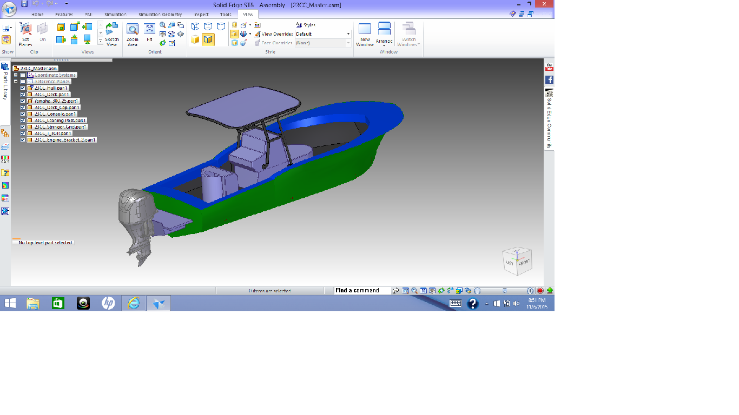Image resolution: width=739 pixels, height=415 pixels.
Task: Open the Set Planes clip tool
Action: click(25, 34)
